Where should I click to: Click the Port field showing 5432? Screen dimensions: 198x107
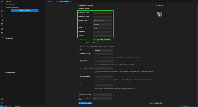[x=102, y=28]
